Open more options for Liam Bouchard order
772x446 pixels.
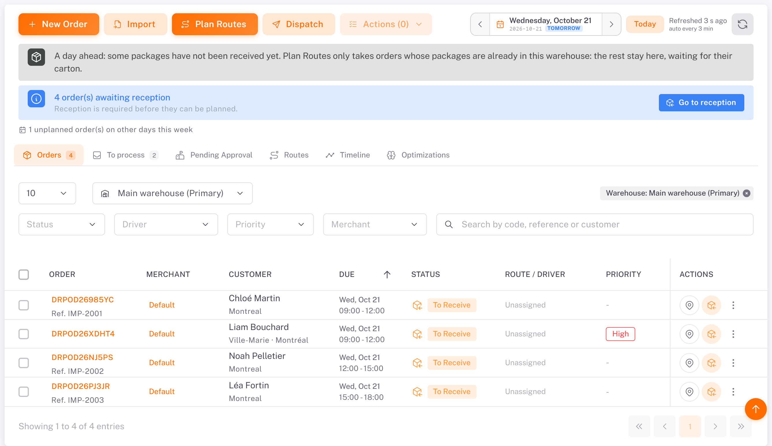click(733, 334)
